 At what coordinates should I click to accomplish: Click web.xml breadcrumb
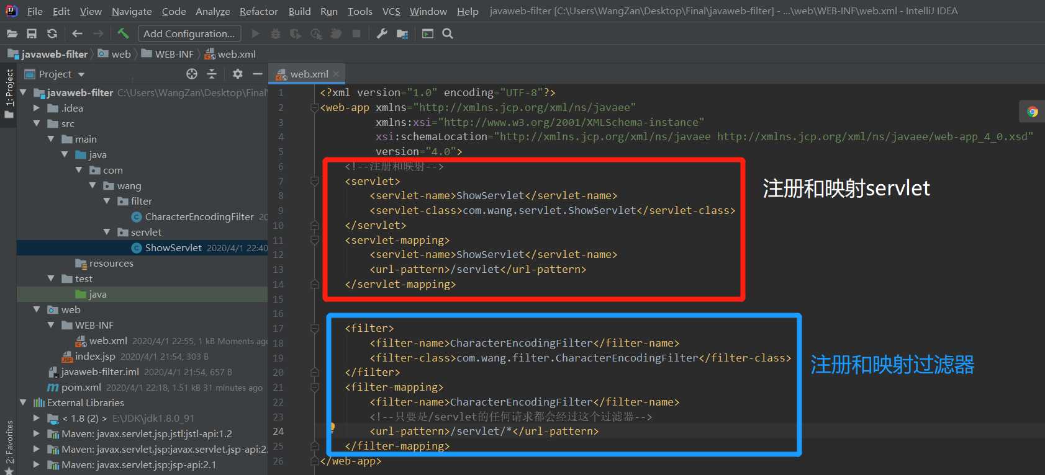230,54
